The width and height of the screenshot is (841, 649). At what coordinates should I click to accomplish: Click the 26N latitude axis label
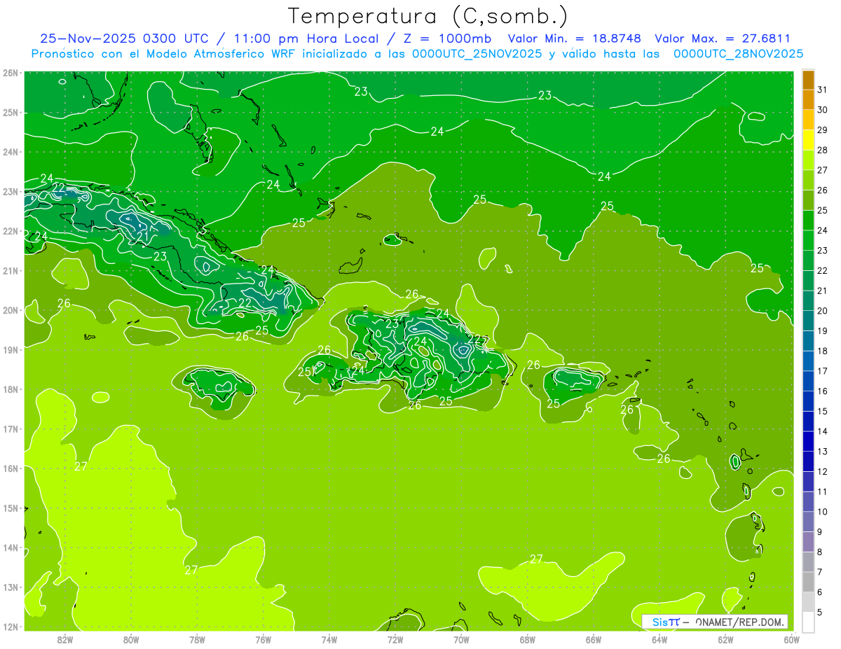click(x=10, y=73)
